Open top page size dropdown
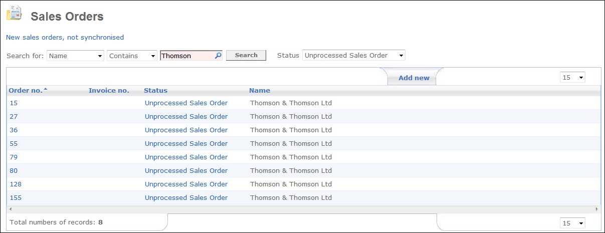The height and width of the screenshot is (233, 605). pyautogui.click(x=573, y=78)
